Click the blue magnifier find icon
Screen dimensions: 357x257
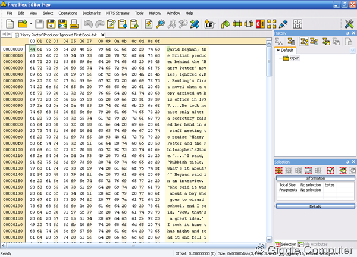coord(160,24)
